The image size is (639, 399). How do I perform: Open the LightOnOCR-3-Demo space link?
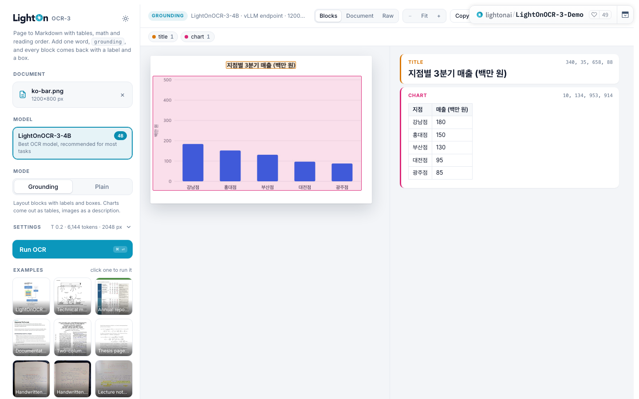(549, 15)
